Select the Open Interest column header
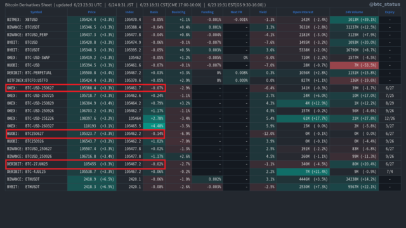 point(303,12)
